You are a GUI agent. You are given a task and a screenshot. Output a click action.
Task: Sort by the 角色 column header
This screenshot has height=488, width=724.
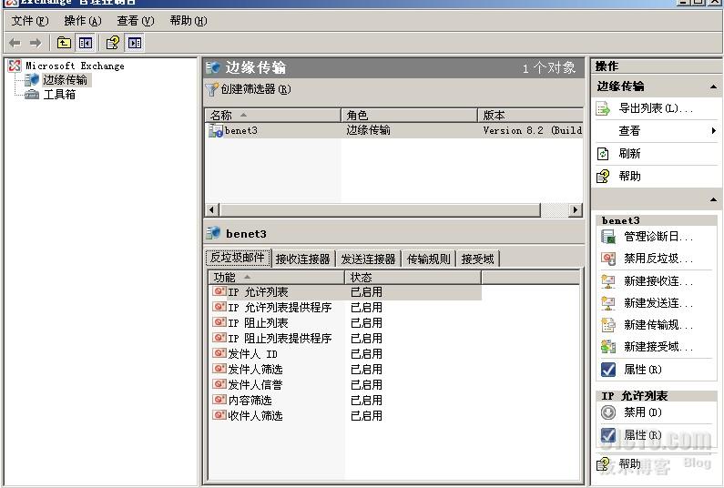pyautogui.click(x=409, y=115)
